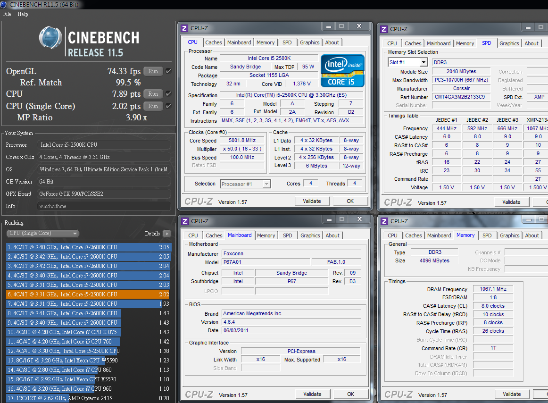Switch to Graphics tab in the CPU tab window
The image size is (548, 403).
click(x=310, y=42)
